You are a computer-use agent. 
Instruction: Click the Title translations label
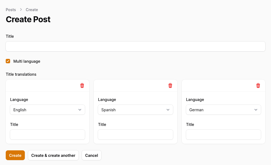(21, 74)
